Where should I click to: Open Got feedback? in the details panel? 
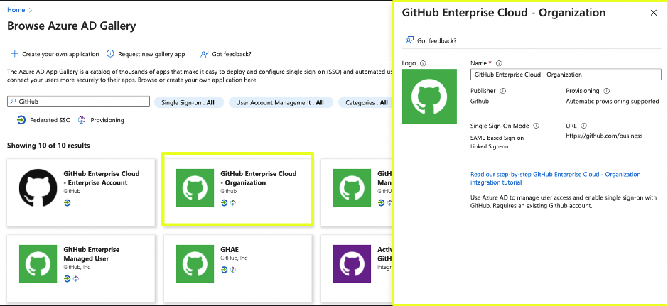[x=436, y=41]
